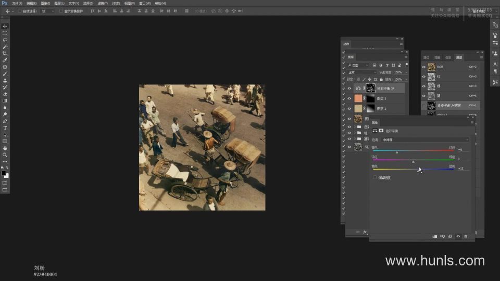Click the reset adjustment icon in Properties
This screenshot has width=500, height=281.
pyautogui.click(x=450, y=236)
